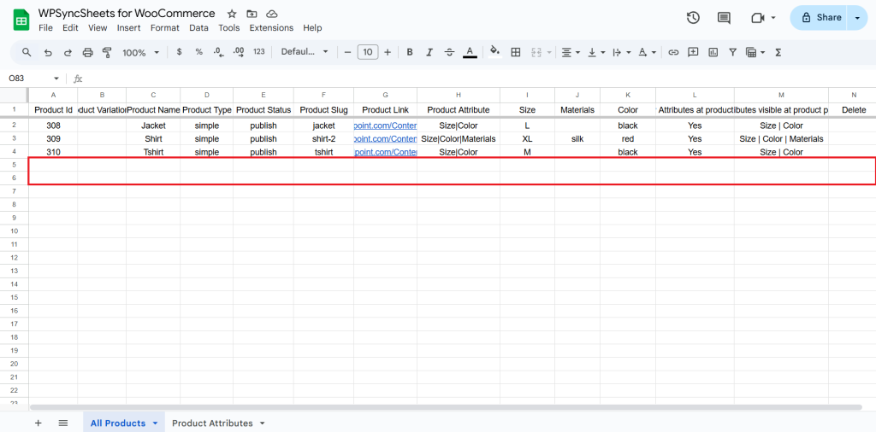Screen dimensions: 876x432
Task: Start a video meeting camera icon
Action: (x=758, y=18)
